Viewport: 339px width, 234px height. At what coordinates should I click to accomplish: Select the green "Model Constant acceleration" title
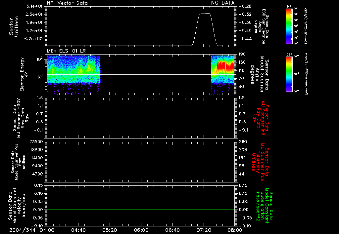click(265, 206)
